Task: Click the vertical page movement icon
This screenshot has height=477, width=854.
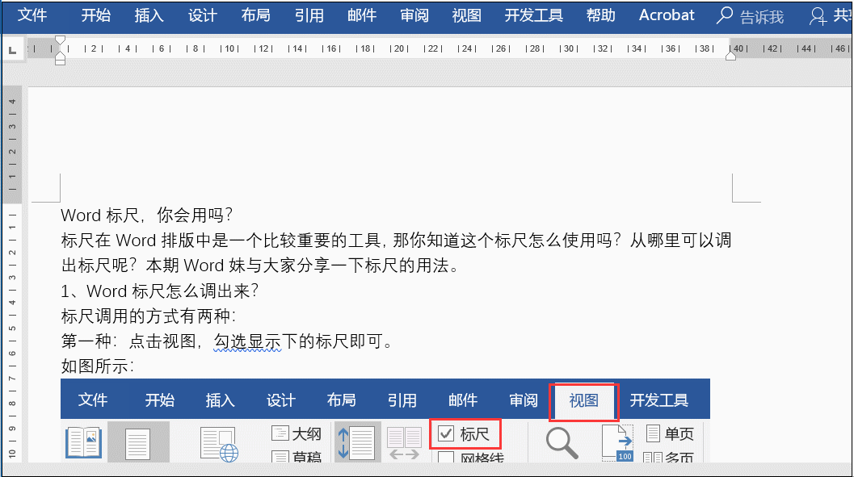Action: tap(357, 441)
